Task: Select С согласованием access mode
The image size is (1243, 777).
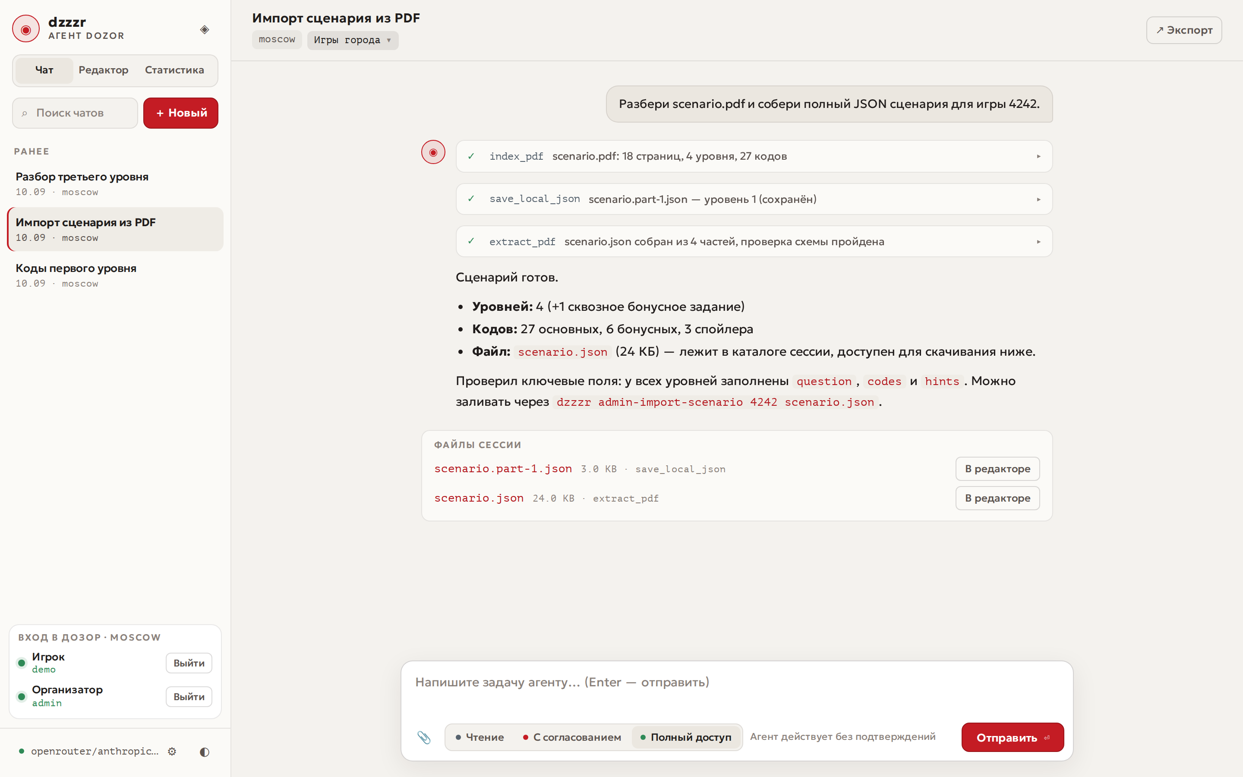Action: click(x=572, y=737)
